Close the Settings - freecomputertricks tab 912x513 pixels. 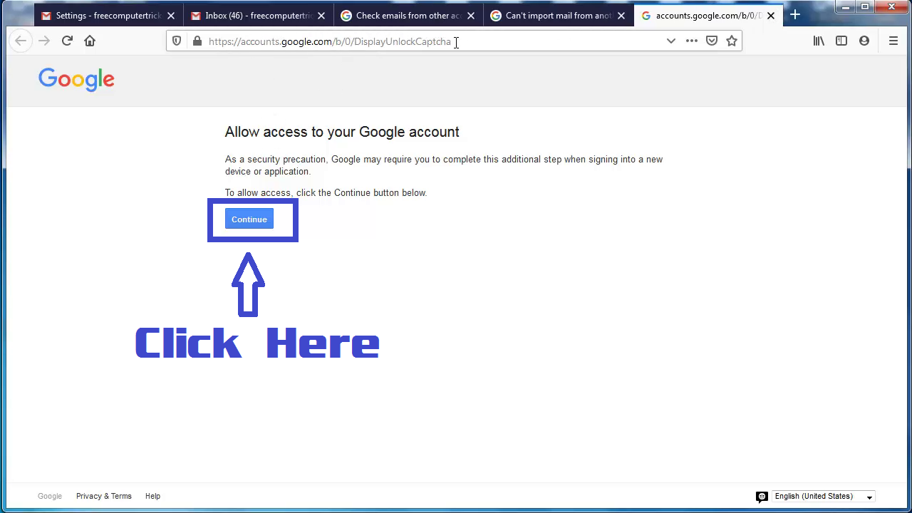pyautogui.click(x=171, y=16)
